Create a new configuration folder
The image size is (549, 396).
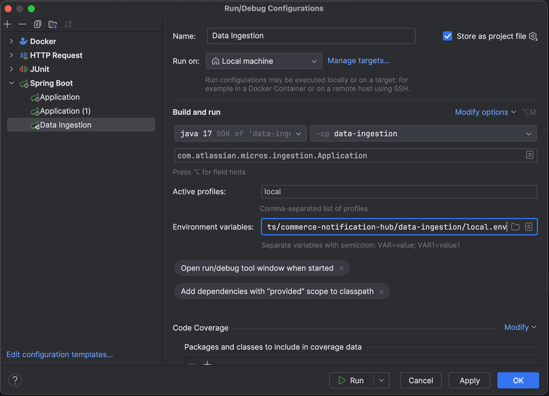[53, 24]
